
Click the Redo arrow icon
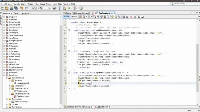coord(26,8)
